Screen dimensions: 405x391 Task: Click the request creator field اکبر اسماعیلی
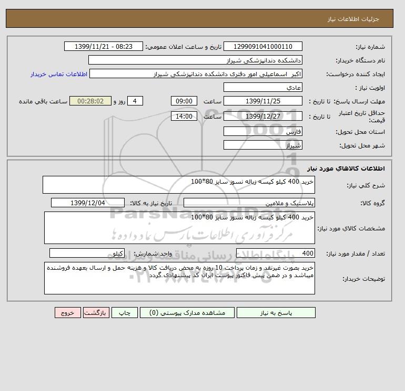point(196,73)
